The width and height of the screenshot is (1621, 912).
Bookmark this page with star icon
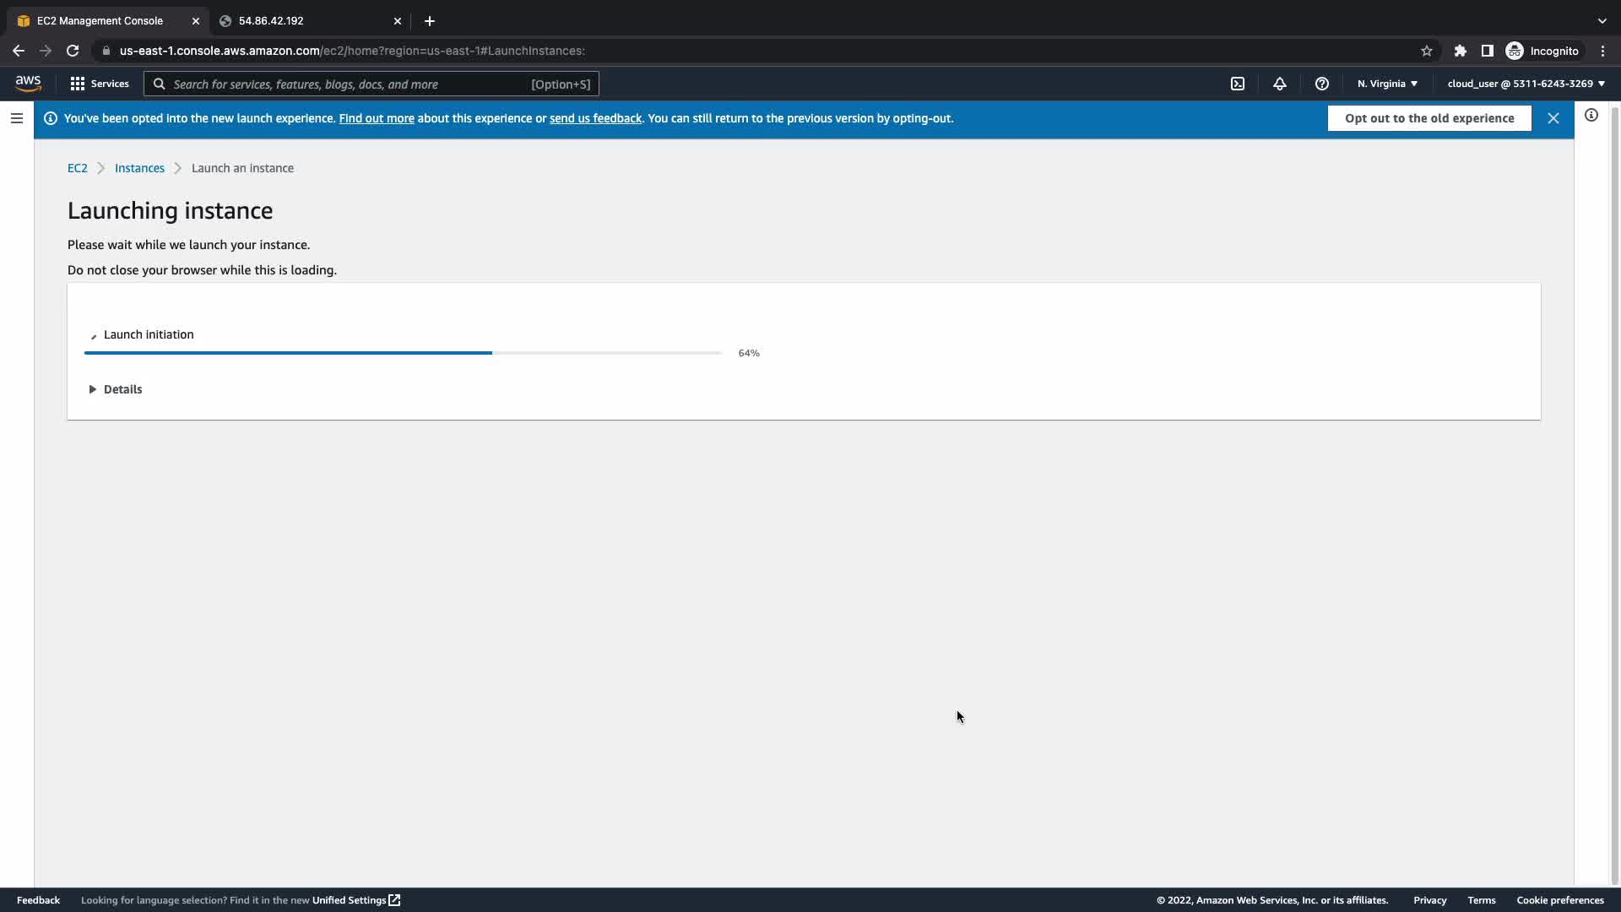point(1427,51)
